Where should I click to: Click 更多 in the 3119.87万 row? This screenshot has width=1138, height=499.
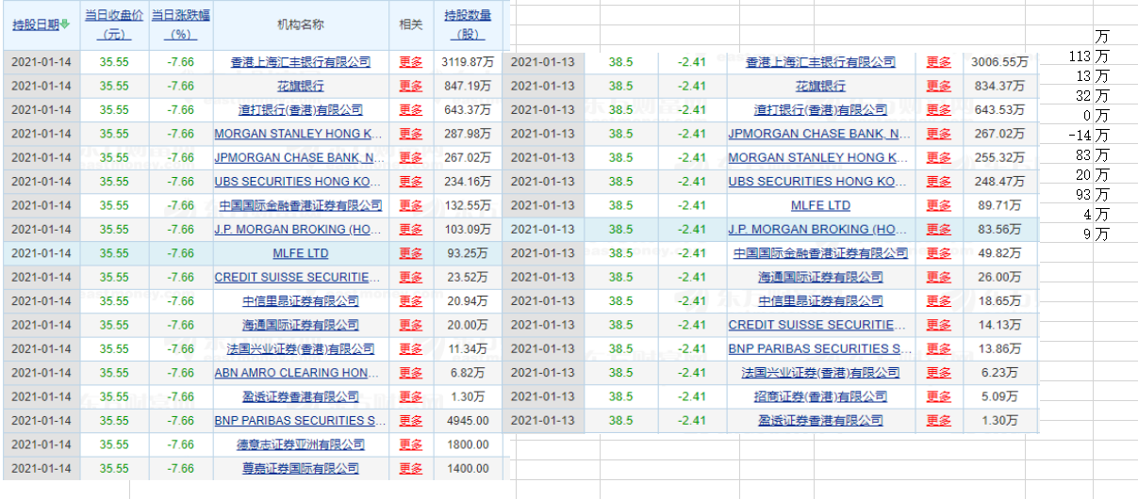tap(411, 63)
